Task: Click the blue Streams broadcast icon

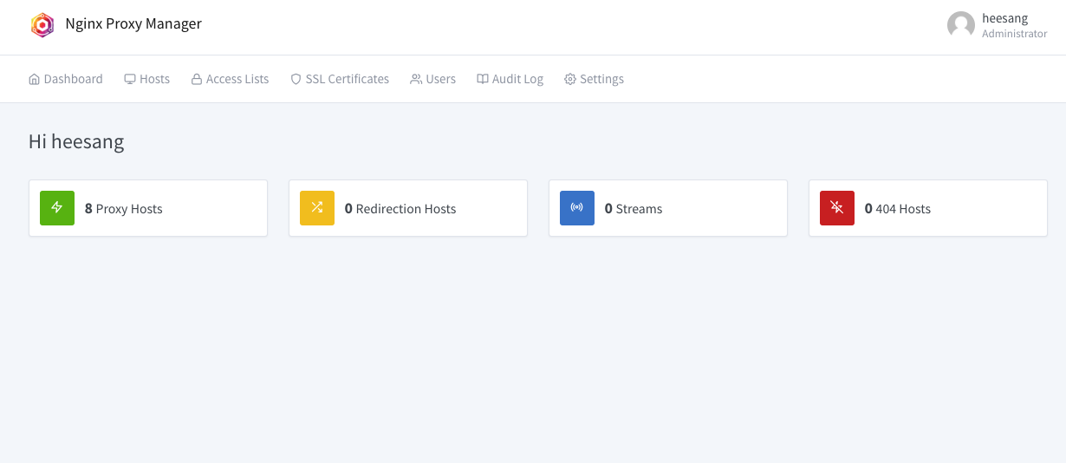Action: tap(577, 208)
